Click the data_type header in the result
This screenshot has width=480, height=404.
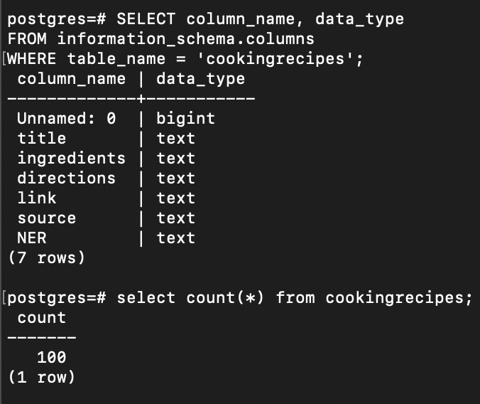pos(200,79)
